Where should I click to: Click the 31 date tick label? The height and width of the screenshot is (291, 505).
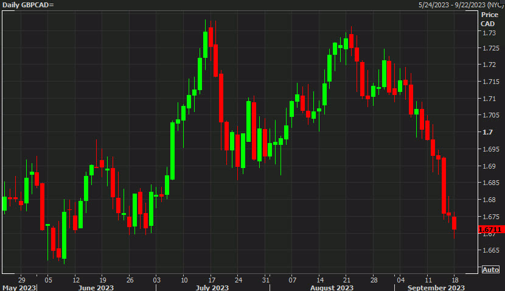point(265,279)
